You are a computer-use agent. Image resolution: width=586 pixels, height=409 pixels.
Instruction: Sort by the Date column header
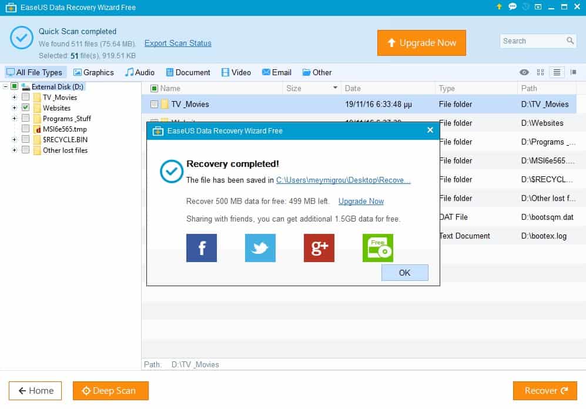click(353, 88)
